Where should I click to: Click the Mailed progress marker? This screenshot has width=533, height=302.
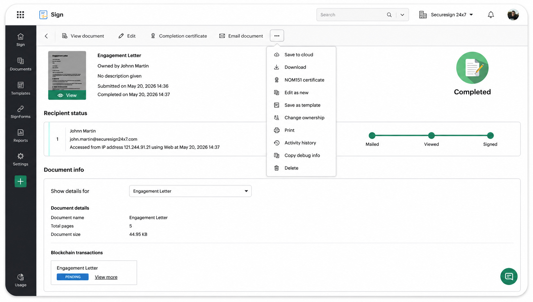372,136
